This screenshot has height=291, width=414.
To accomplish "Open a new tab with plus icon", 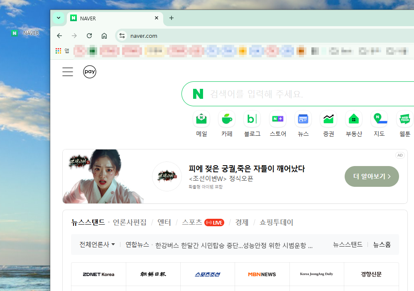I will point(171,18).
